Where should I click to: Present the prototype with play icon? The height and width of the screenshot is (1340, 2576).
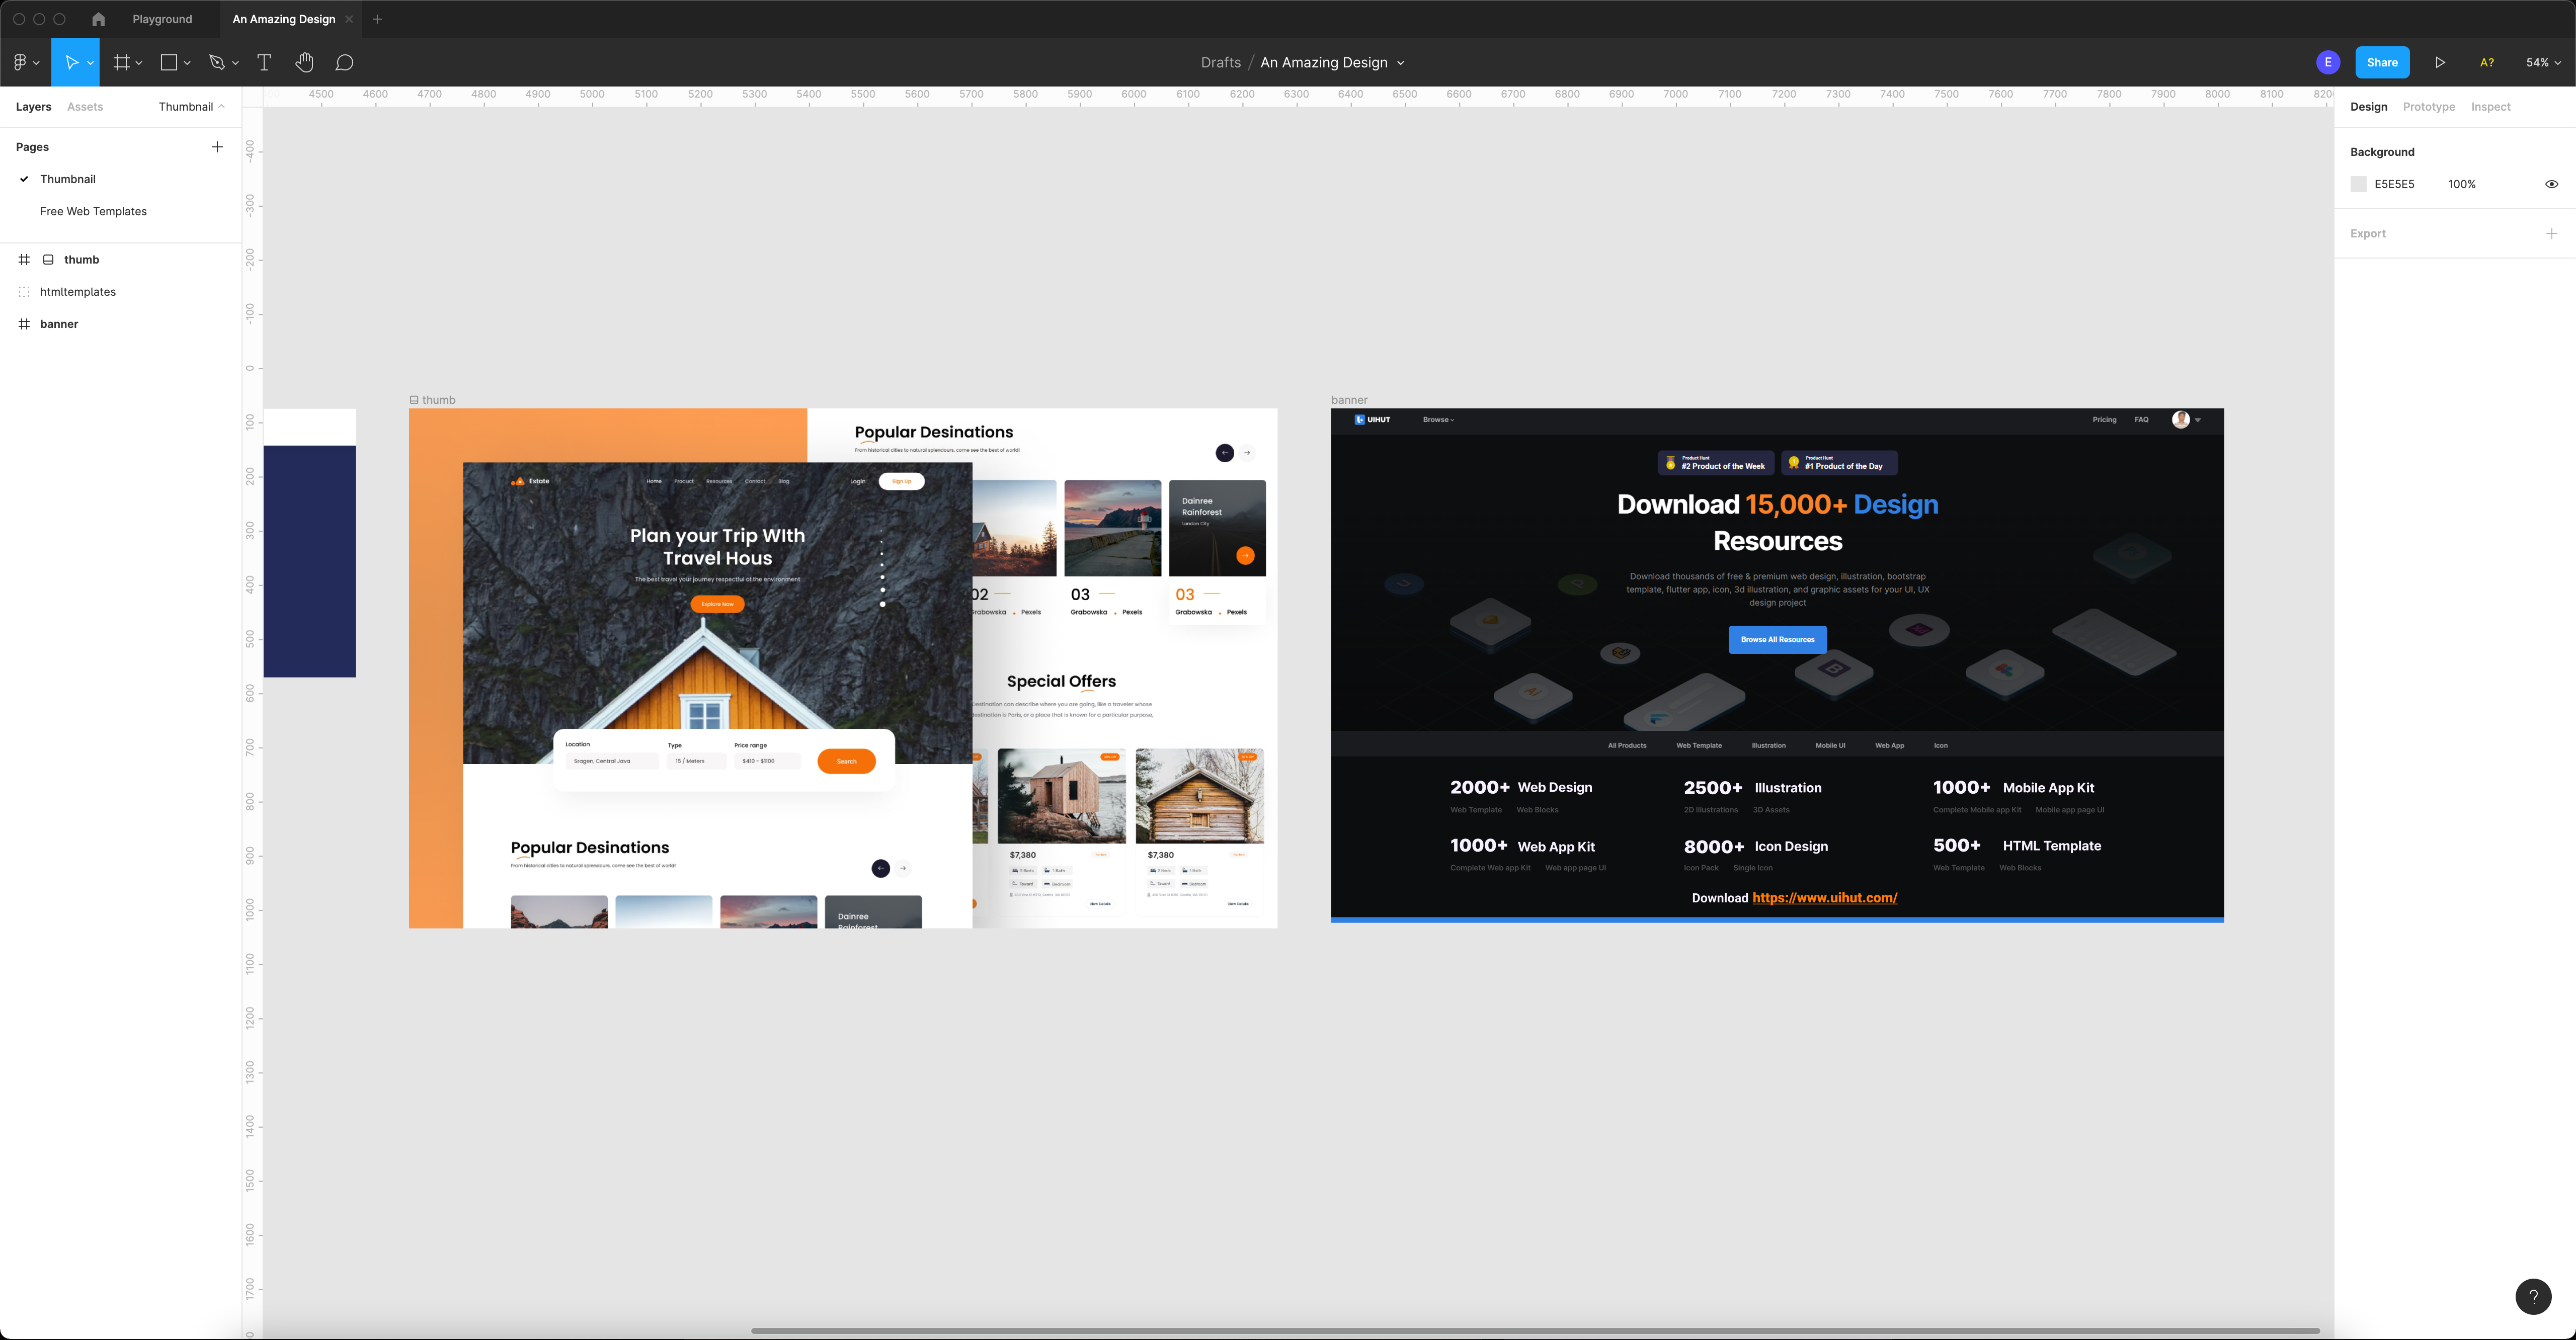coord(2440,62)
